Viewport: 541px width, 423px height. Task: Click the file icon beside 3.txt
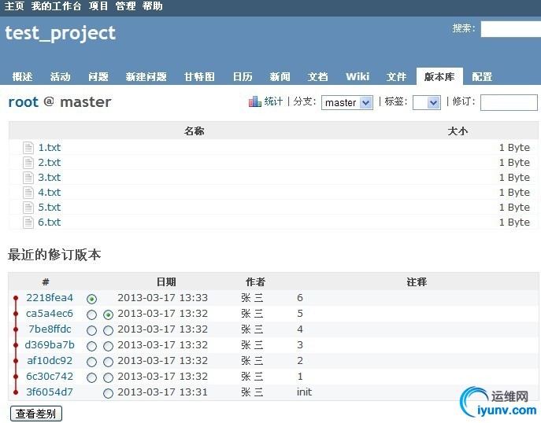tap(28, 178)
